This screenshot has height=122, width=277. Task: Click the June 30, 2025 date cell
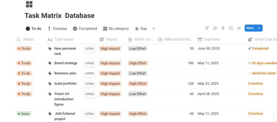pos(208,48)
